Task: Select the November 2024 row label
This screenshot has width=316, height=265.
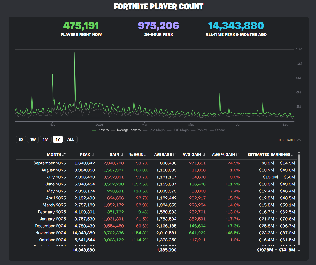Action: 51,233
